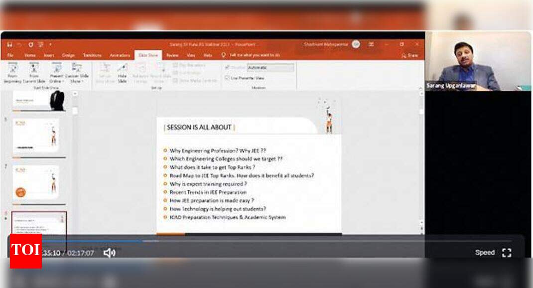The image size is (533, 288).
Task: Click the Set Up Slide Show icon
Action: tap(105, 72)
